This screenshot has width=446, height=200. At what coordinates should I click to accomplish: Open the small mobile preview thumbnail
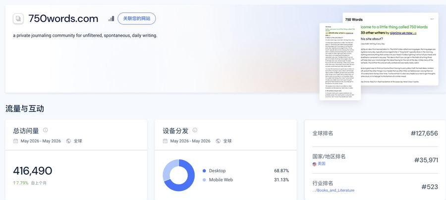point(340,61)
